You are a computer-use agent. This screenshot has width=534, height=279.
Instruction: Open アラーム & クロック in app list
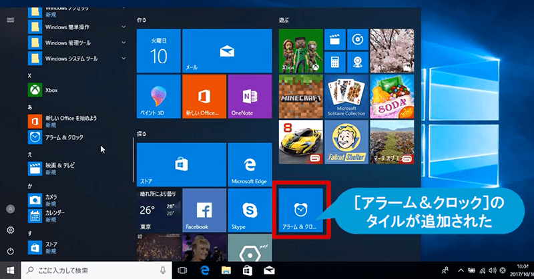click(77, 137)
